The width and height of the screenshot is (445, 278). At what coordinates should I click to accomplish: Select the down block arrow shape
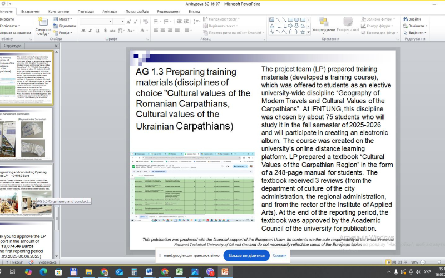(296, 26)
